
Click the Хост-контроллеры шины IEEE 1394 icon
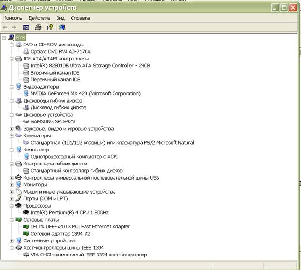coord(19,248)
